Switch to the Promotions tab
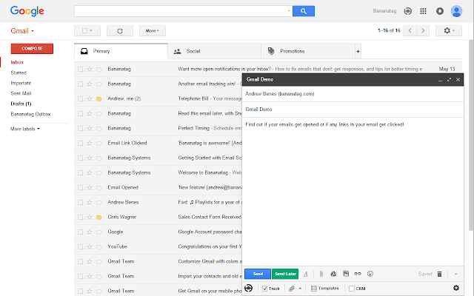 308,51
